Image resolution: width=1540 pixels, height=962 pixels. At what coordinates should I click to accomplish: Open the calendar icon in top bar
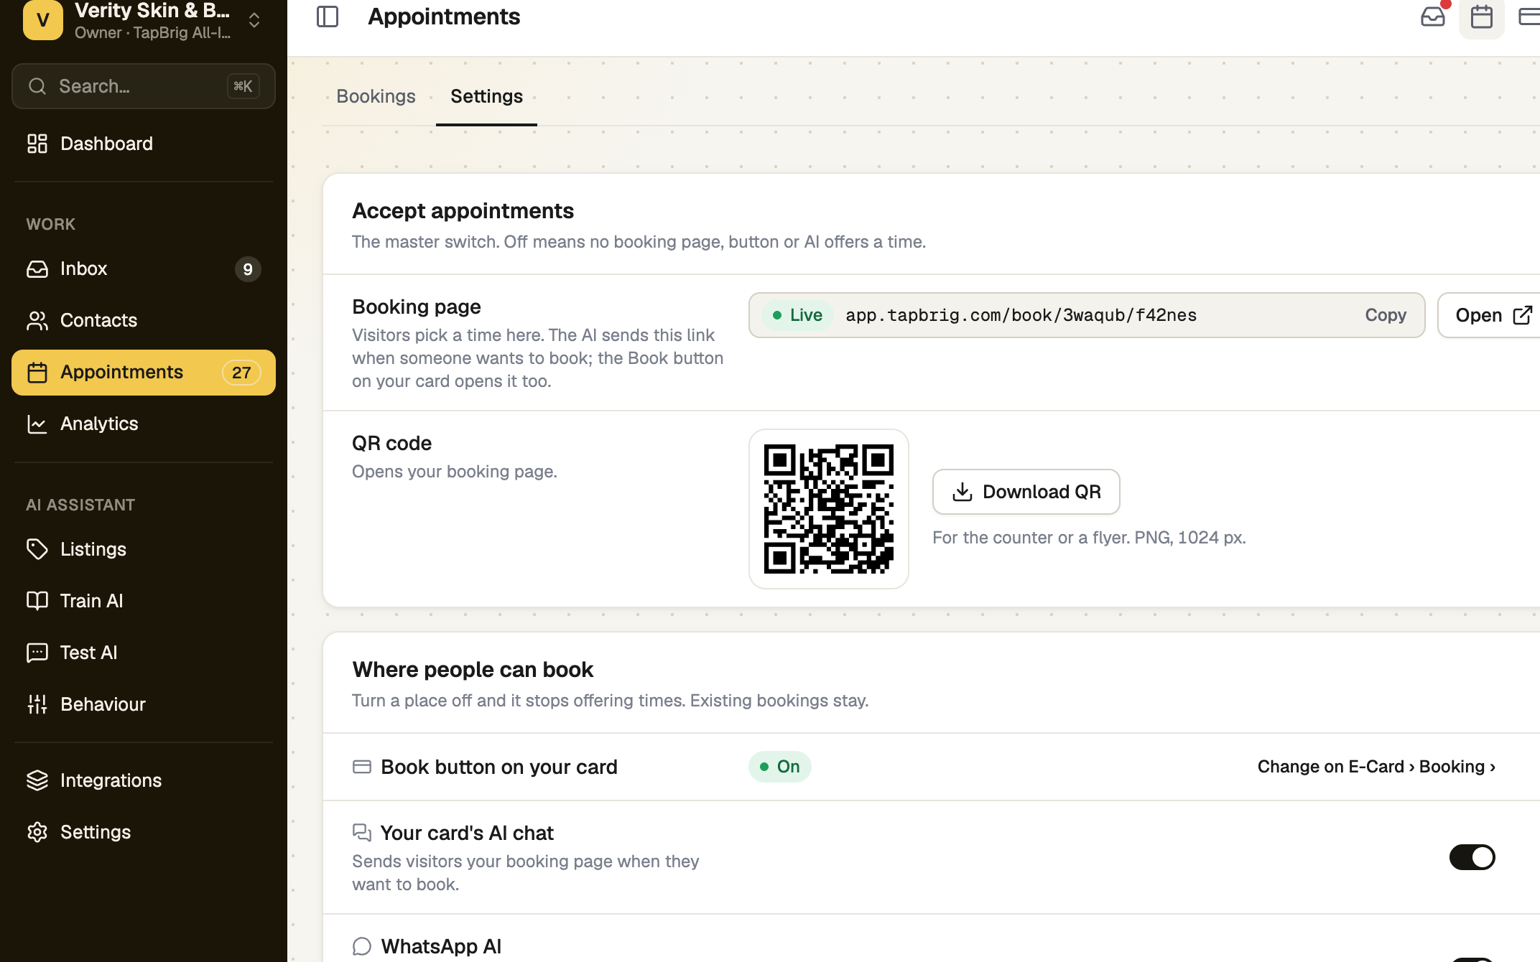pos(1482,17)
